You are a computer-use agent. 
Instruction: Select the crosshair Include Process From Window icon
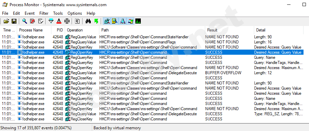(x=67, y=21)
